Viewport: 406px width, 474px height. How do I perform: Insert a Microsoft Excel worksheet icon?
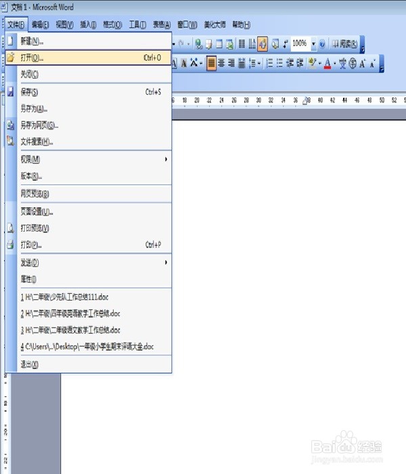(x=229, y=44)
